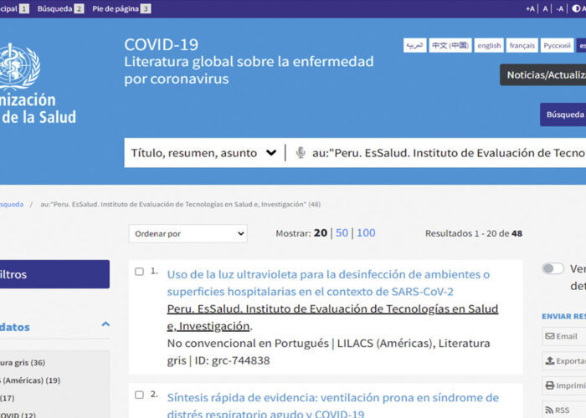586x418 pixels.
Task: Open the ventilación prona article title
Action: click(x=332, y=405)
